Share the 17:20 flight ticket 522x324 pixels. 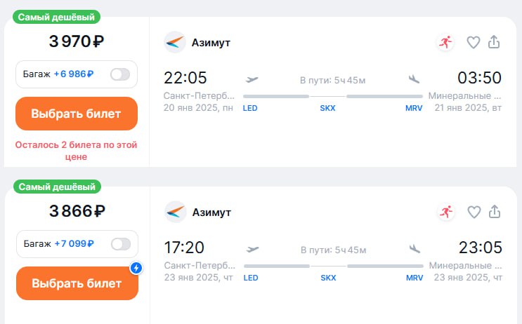[494, 212]
